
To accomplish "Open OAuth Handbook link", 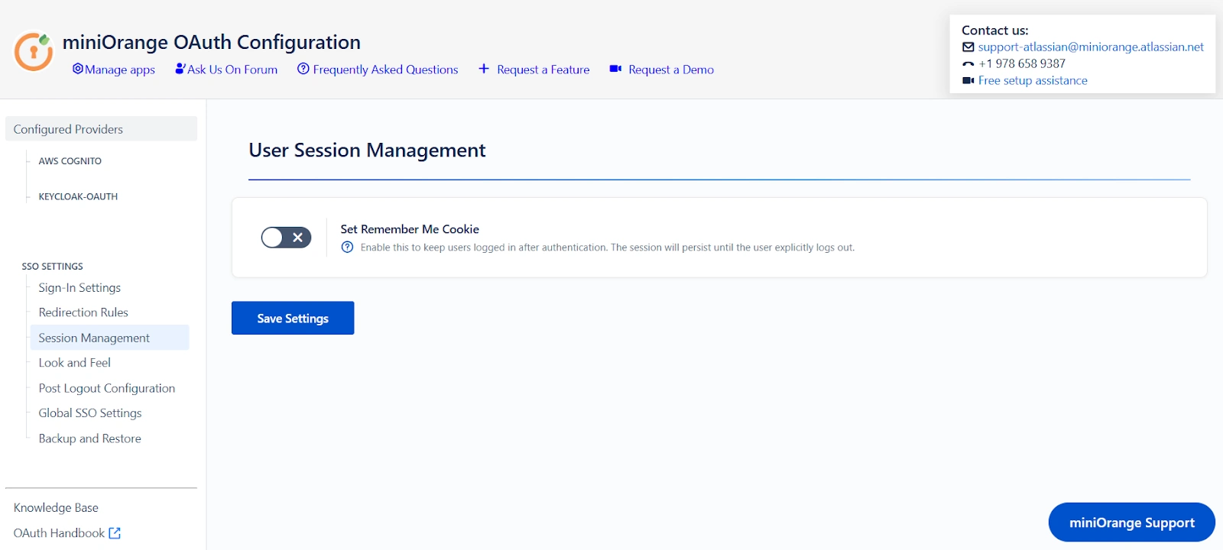I will click(x=59, y=533).
